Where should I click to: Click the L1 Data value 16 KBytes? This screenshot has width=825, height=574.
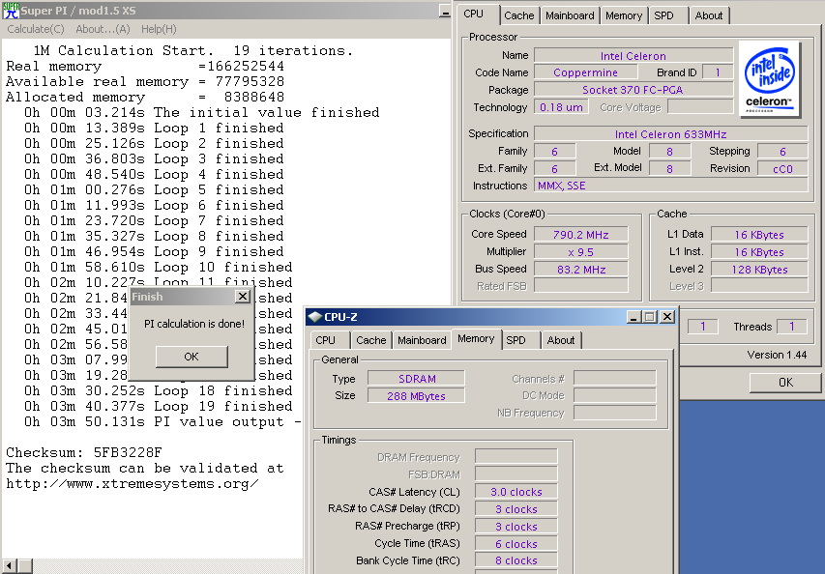759,235
